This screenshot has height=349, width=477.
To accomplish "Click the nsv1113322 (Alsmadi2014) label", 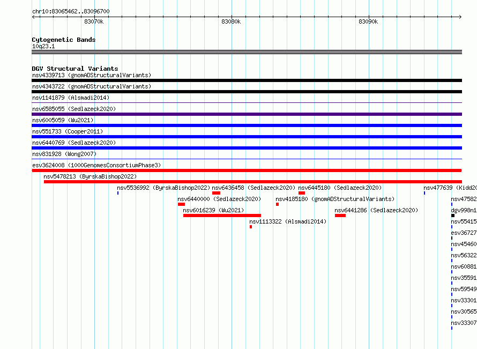I will point(288,221).
